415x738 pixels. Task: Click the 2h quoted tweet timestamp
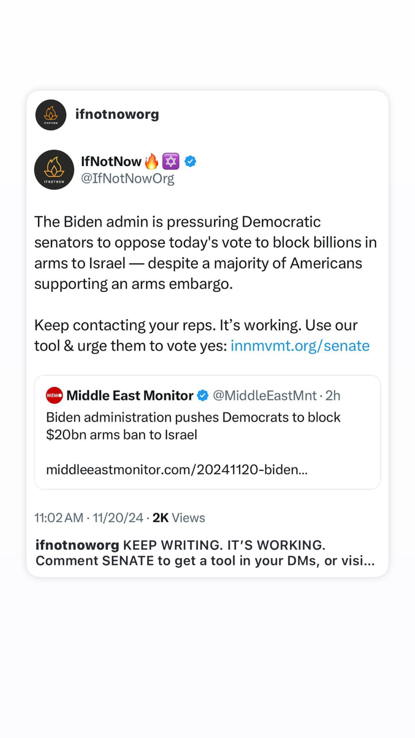pos(333,396)
